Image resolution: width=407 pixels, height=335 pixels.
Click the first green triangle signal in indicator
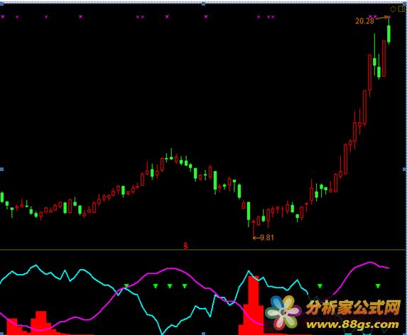pos(126,286)
